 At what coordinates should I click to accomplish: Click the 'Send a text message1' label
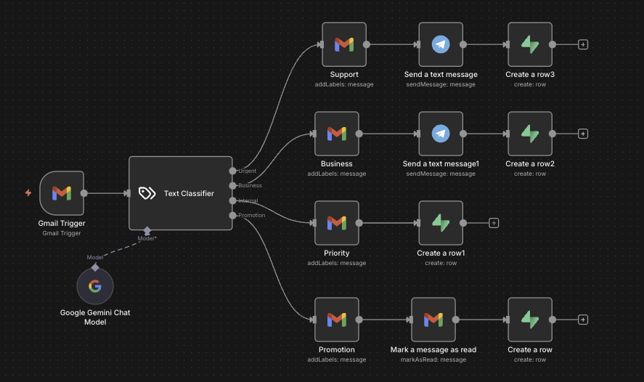(441, 164)
